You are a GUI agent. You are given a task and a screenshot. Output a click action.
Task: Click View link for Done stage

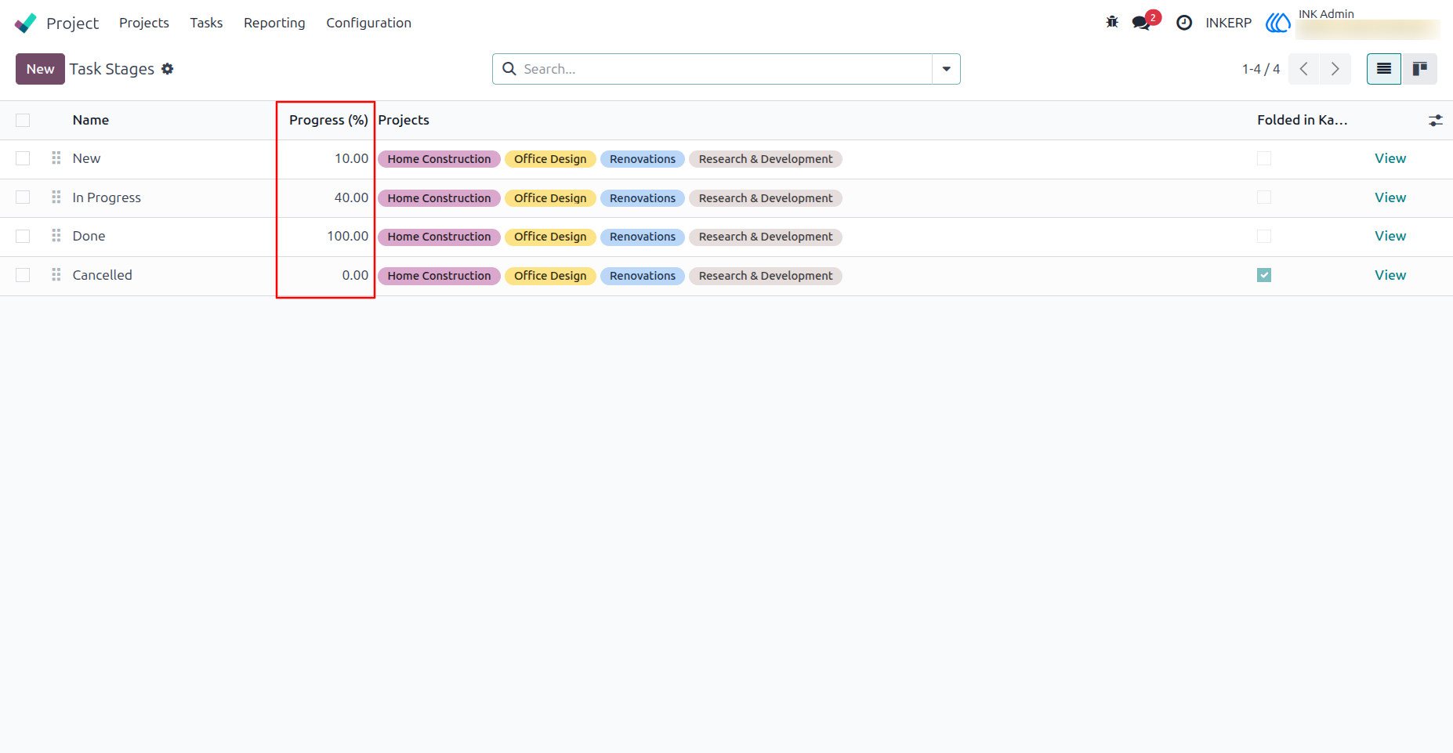click(1390, 236)
